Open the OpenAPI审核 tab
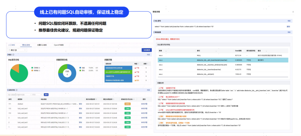This screenshot has height=136, width=301. point(59,45)
